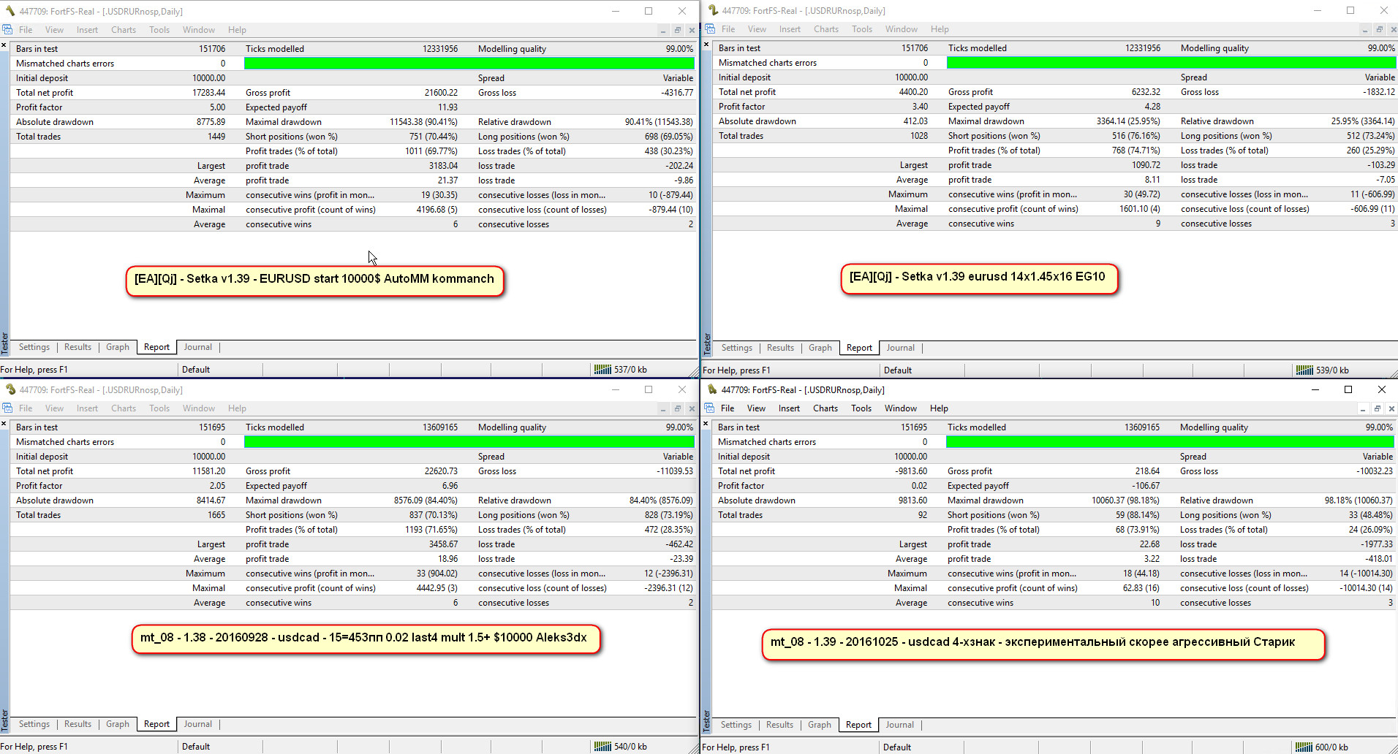Switch to Graph tab in the bottom-left tester
The image size is (1398, 754).
point(118,724)
